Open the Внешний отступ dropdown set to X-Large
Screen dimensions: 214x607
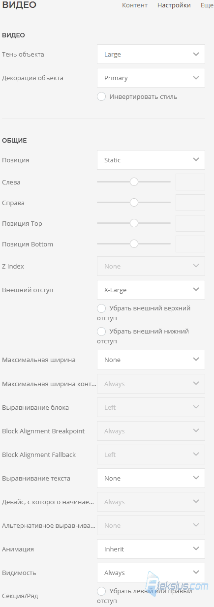151,290
